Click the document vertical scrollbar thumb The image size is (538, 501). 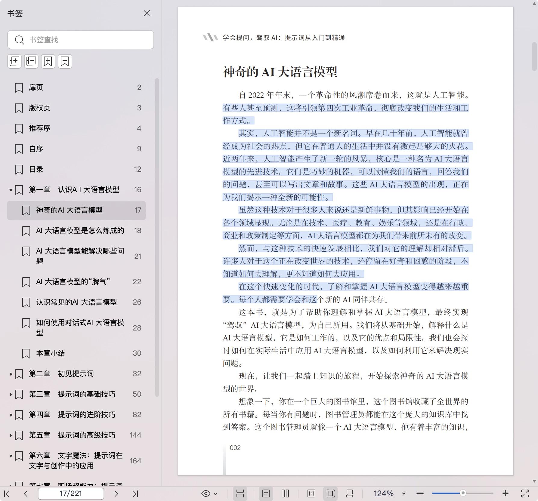[x=534, y=57]
